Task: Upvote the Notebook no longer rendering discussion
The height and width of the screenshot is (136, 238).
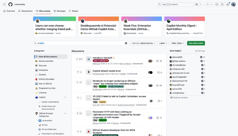Action: click(79, 82)
